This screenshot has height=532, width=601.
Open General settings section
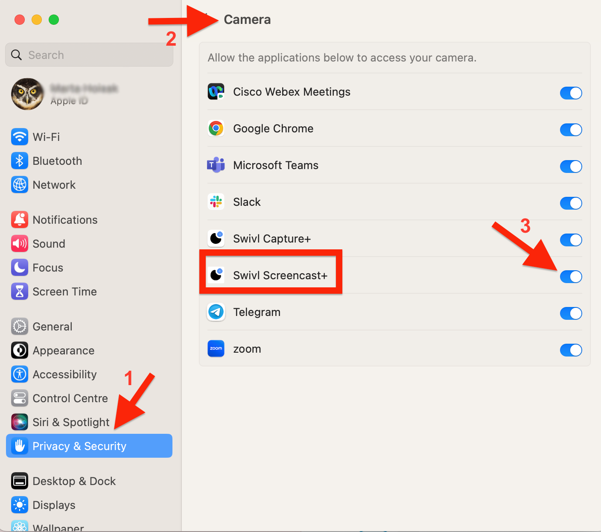point(89,327)
